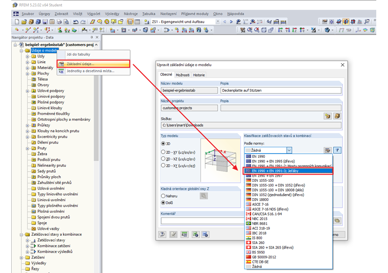This screenshot has width=388, height=273.
Task: Click the edit comment pencil icon in dialog
Action: 174,234
